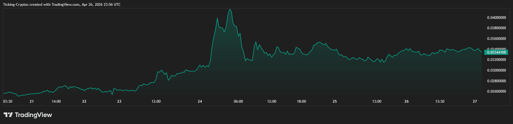
Task: Click the 0.03800000 price axis label
Action: tap(496, 28)
